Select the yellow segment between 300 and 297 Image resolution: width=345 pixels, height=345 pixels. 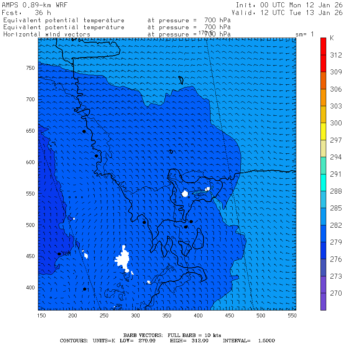[323, 131]
